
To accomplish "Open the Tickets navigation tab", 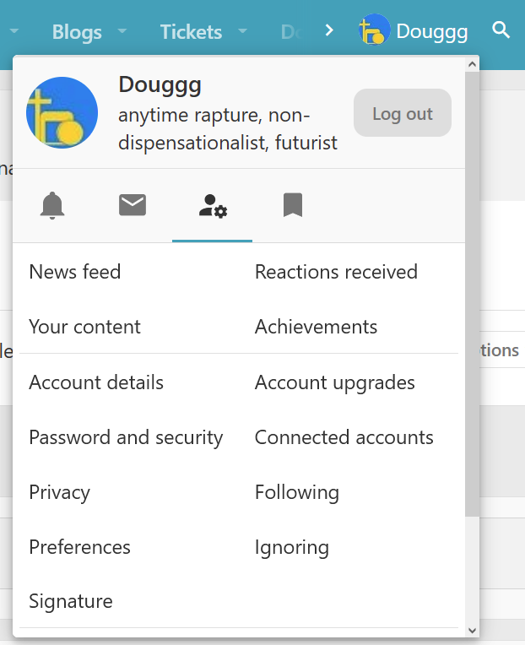I will 191,32.
